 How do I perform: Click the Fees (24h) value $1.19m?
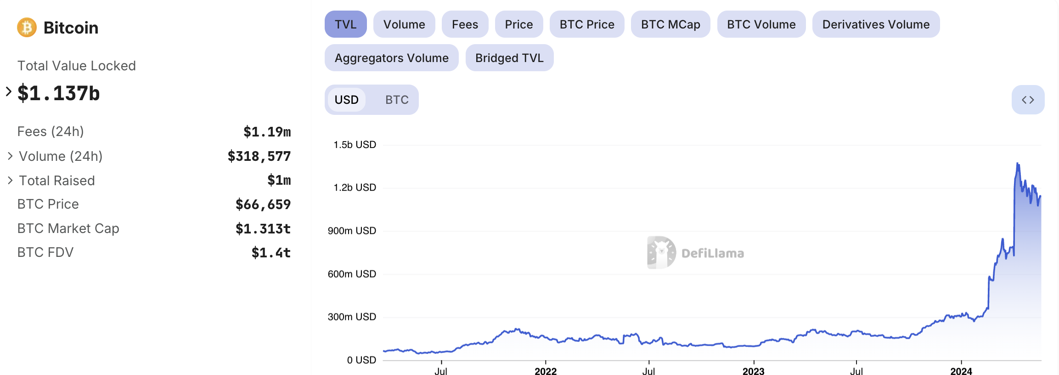(267, 132)
